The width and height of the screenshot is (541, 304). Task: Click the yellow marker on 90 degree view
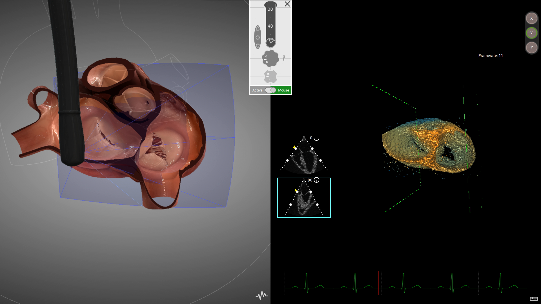(x=295, y=191)
